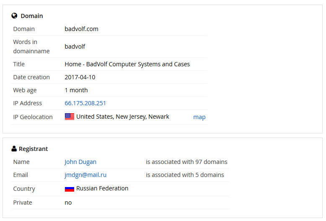The height and width of the screenshot is (221, 326).
Task: Click the person icon beside Registrant heading
Action: click(14, 149)
